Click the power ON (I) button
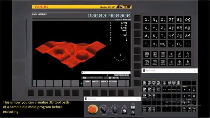 pos(133,107)
